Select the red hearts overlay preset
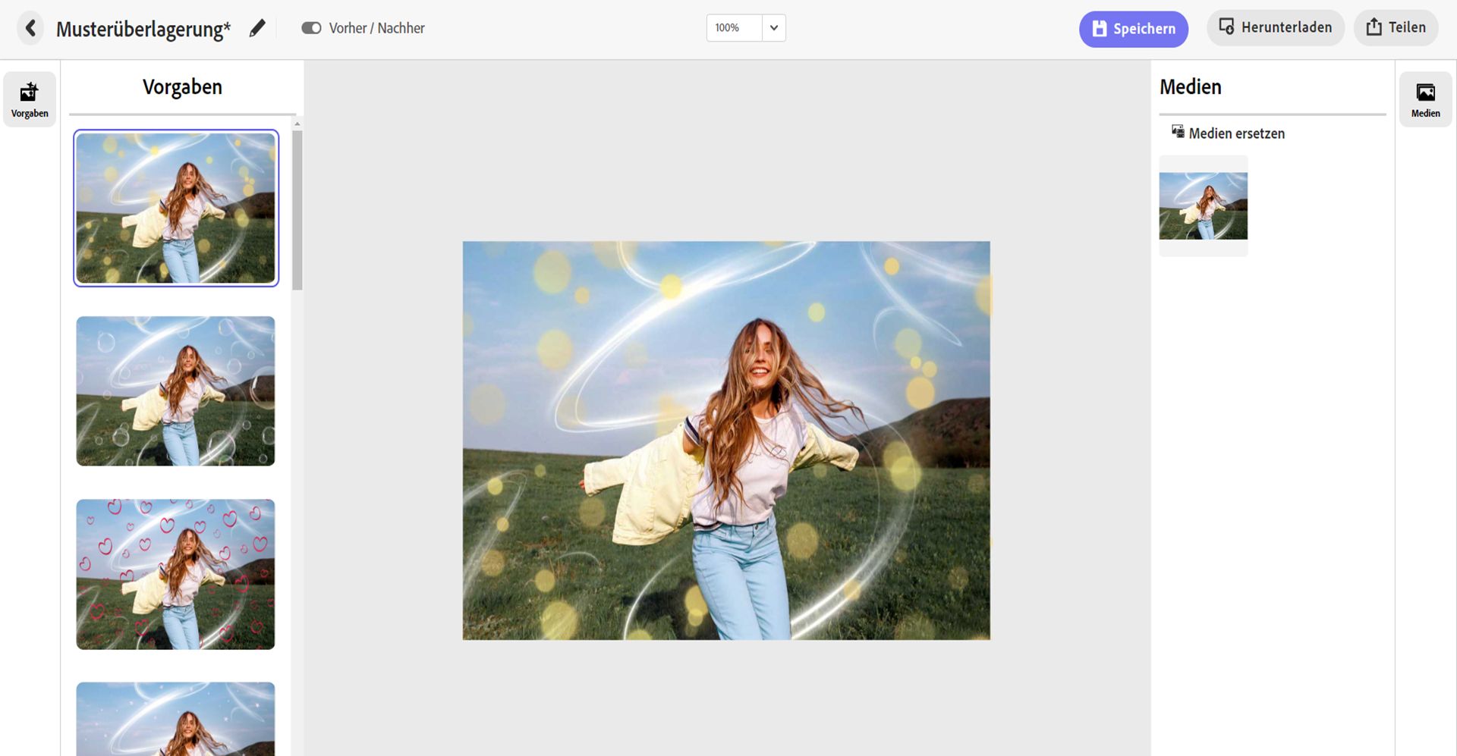Viewport: 1457px width, 756px height. click(175, 574)
